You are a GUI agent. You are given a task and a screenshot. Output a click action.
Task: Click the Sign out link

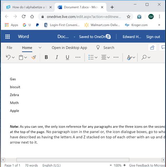click(x=153, y=37)
